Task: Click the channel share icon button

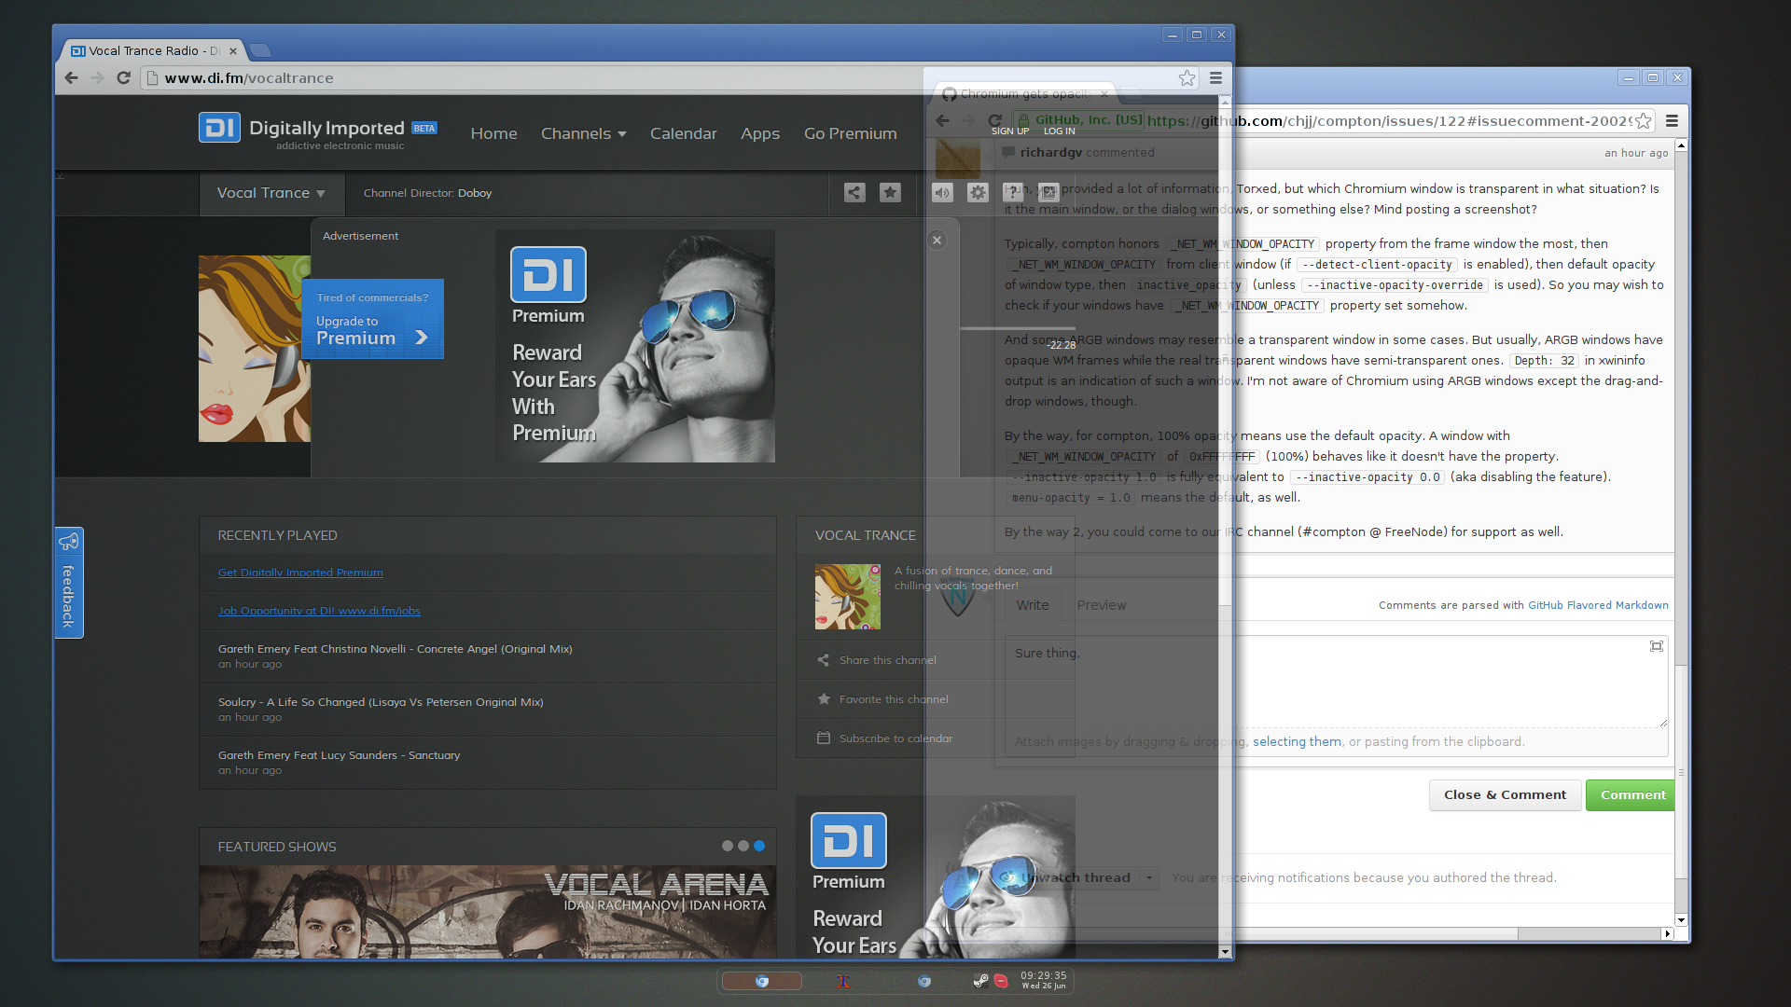Action: pos(854,192)
